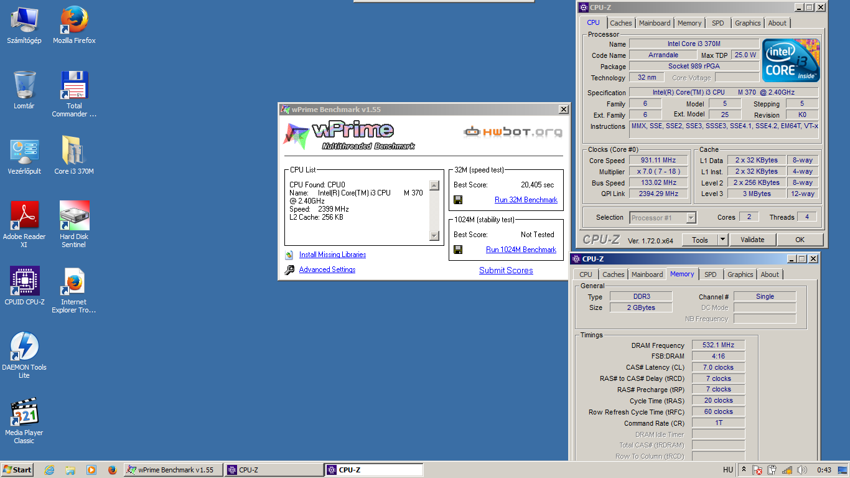Click the 0:43 clock in the tray
The height and width of the screenshot is (478, 850).
pyautogui.click(x=824, y=470)
